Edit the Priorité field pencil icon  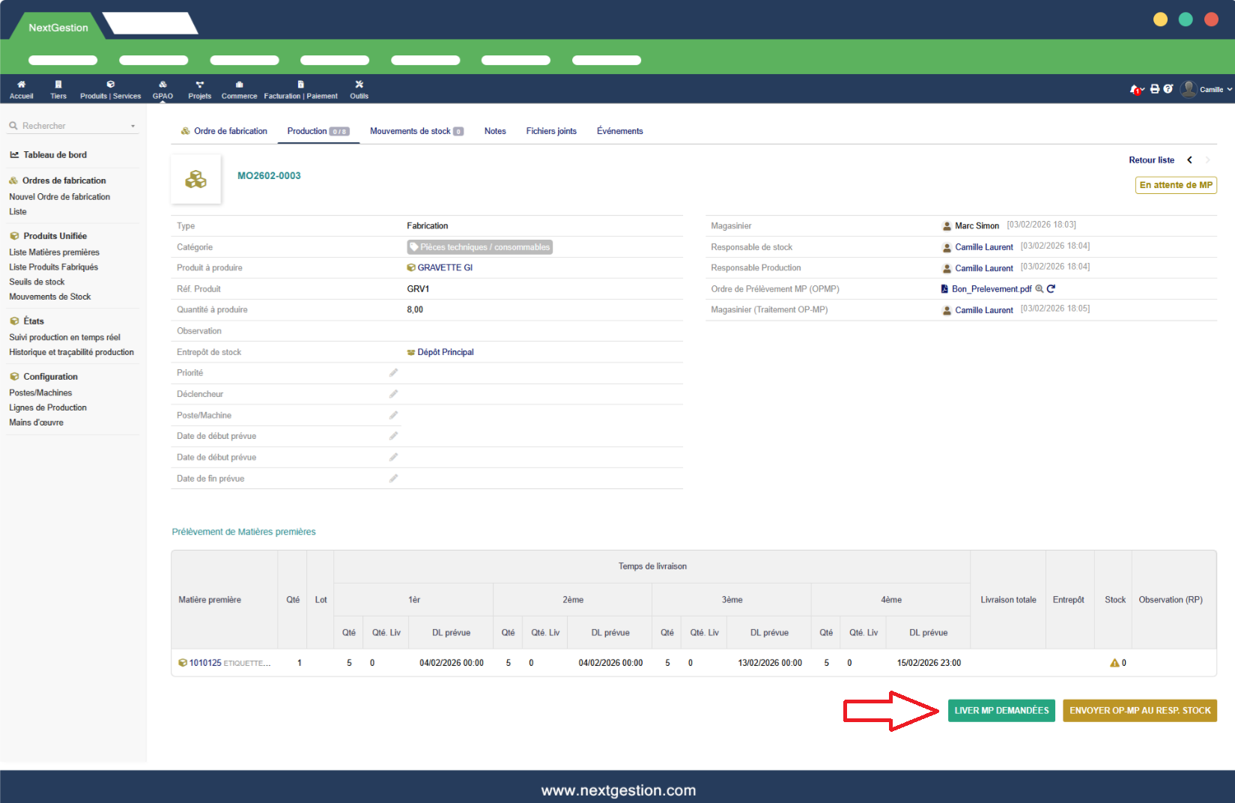pyautogui.click(x=393, y=373)
